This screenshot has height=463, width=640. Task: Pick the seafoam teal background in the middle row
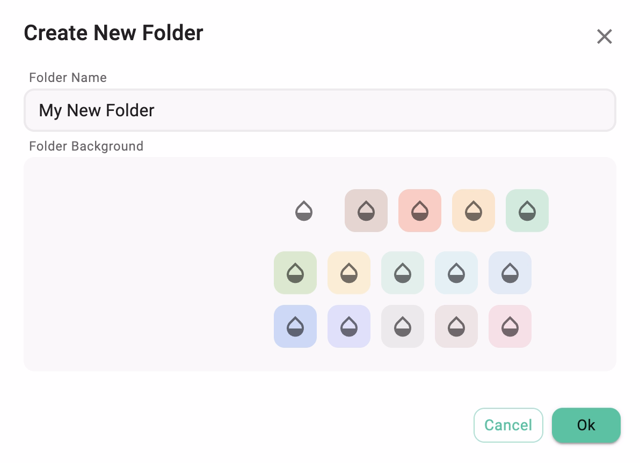pos(403,273)
